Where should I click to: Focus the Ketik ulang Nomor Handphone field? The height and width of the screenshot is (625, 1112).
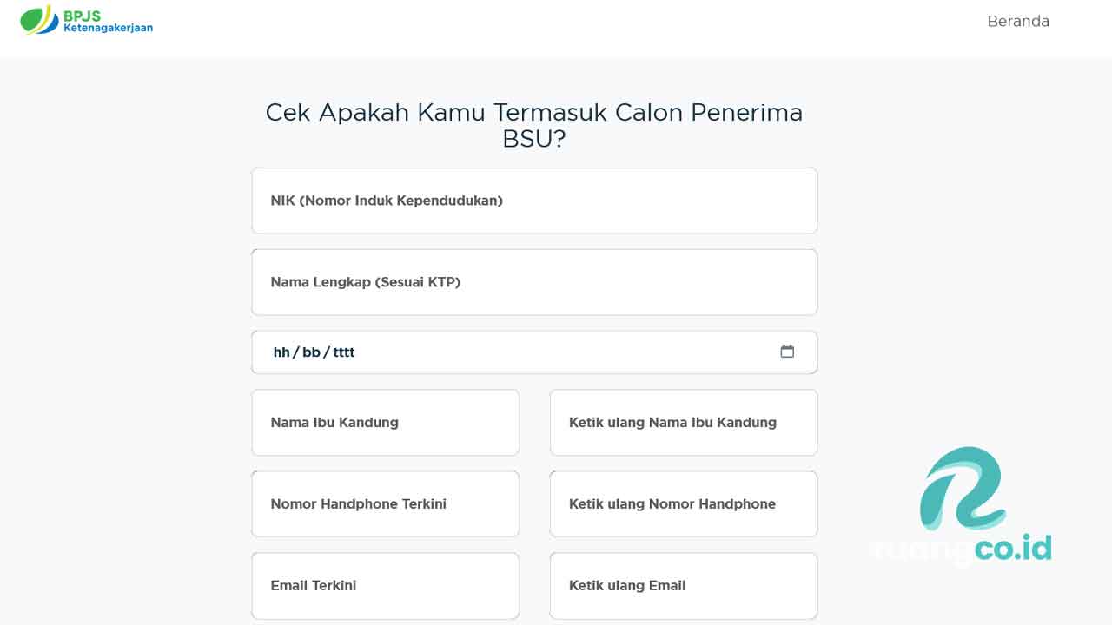click(684, 504)
